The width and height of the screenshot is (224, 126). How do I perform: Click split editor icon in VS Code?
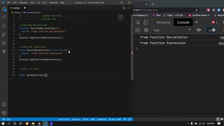tap(124, 8)
